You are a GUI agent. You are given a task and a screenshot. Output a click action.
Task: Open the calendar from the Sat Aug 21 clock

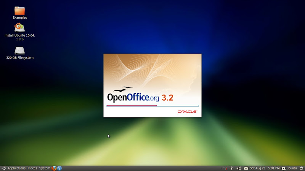click(265, 168)
